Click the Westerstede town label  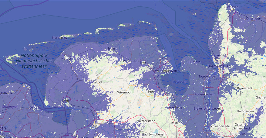(147, 121)
